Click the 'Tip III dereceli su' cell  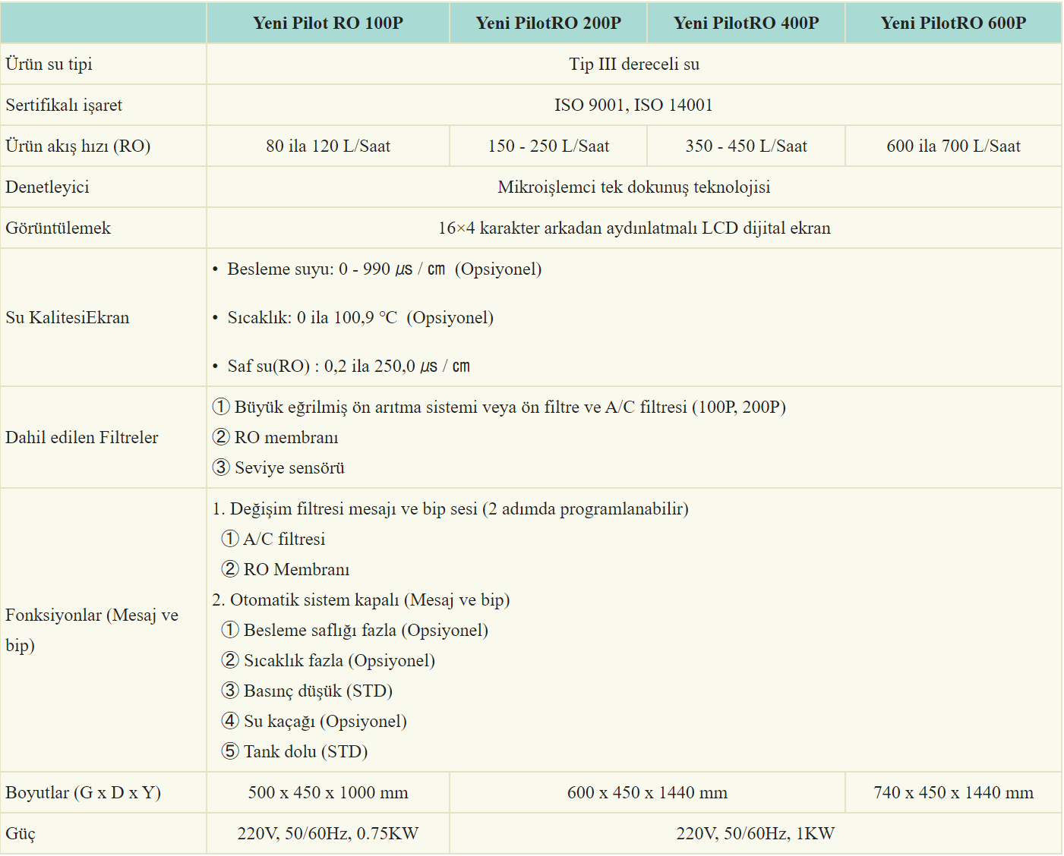tap(634, 64)
